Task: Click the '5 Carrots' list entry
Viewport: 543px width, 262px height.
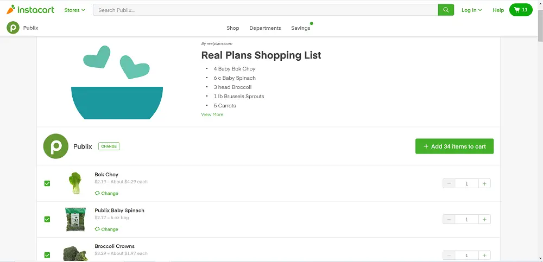Action: click(225, 106)
